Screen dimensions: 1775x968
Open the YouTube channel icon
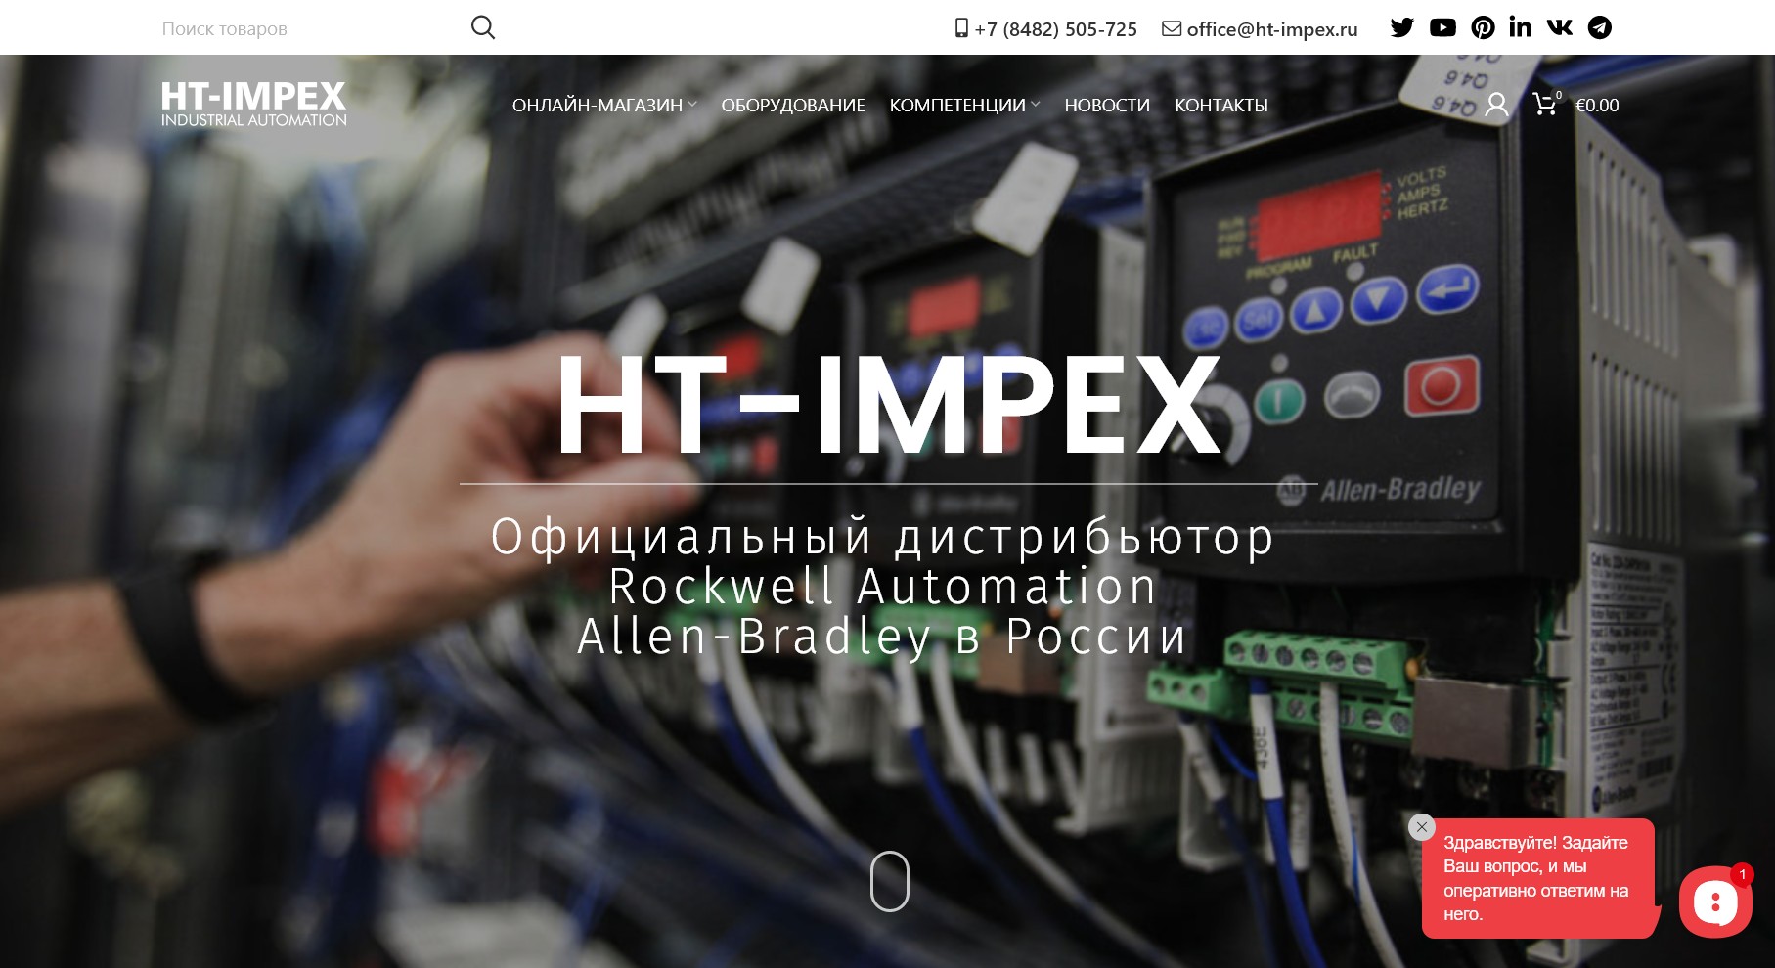click(x=1442, y=27)
